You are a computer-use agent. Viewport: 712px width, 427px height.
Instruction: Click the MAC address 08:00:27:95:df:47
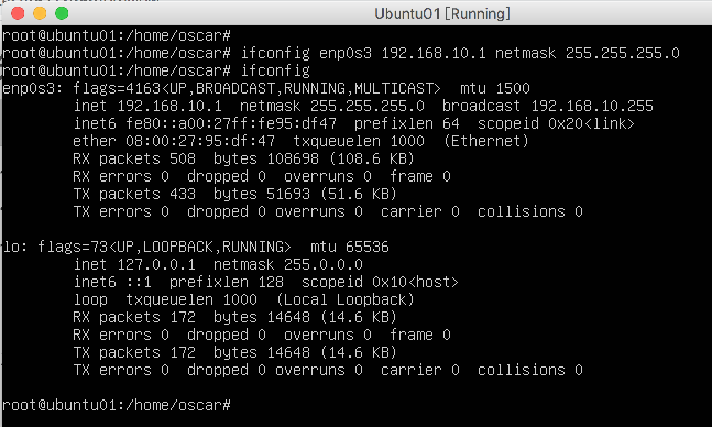click(200, 141)
